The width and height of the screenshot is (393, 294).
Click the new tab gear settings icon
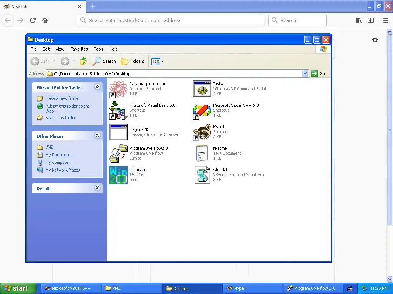(x=375, y=40)
